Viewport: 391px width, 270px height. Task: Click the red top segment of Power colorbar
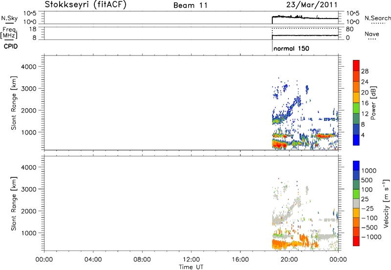click(356, 65)
